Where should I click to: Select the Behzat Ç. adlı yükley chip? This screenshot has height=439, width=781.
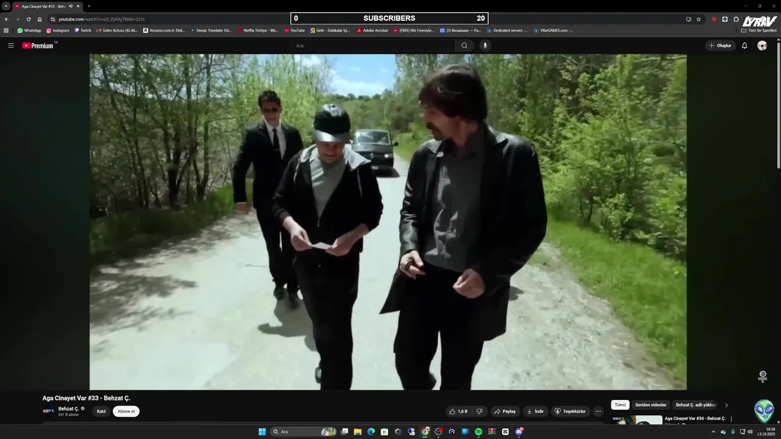(x=696, y=405)
